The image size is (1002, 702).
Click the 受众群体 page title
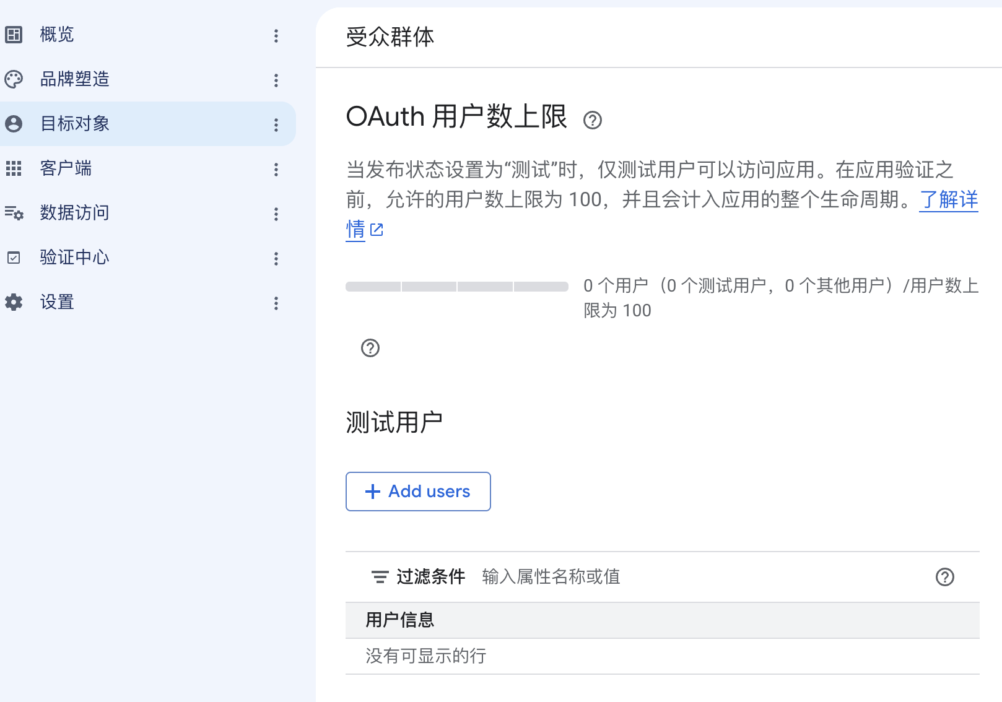[x=390, y=37]
